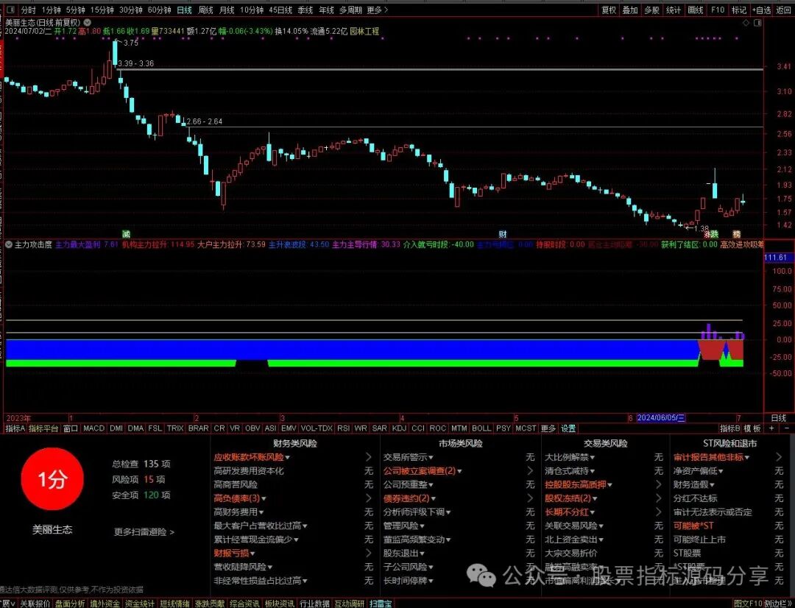Open 更多 indicators in indicator bar
This screenshot has width=795, height=608.
[x=548, y=428]
